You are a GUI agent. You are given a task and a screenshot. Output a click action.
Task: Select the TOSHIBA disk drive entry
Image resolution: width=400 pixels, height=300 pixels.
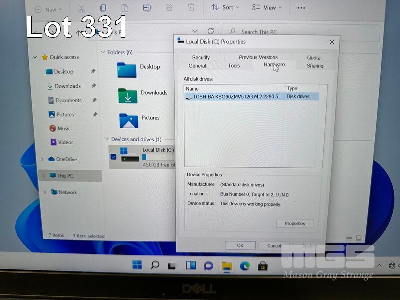[x=235, y=97]
